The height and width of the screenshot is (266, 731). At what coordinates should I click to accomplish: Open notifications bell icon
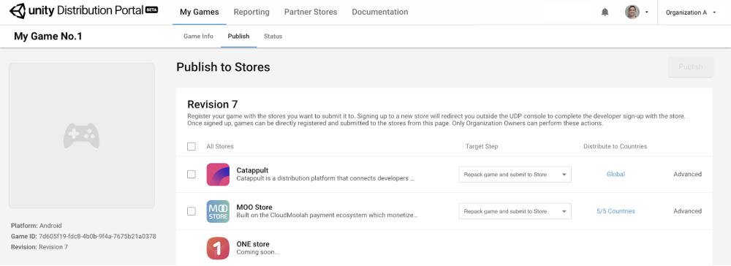click(605, 12)
